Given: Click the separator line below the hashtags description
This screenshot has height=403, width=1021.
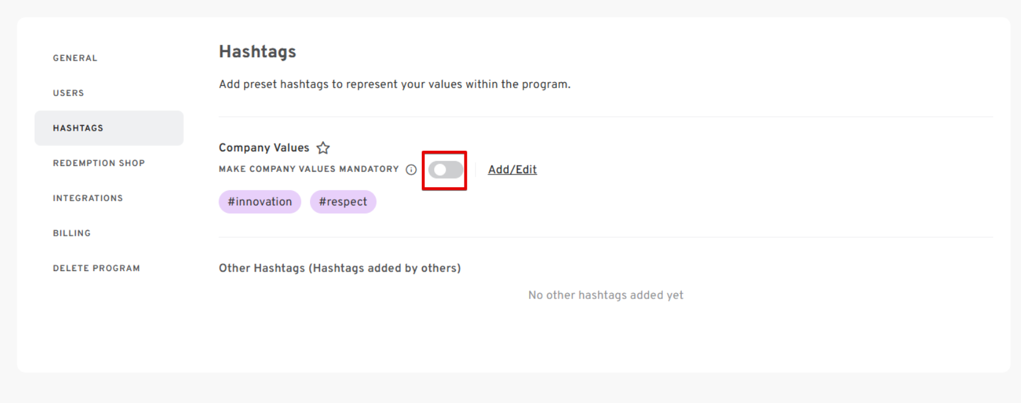Looking at the screenshot, I should pos(606,117).
